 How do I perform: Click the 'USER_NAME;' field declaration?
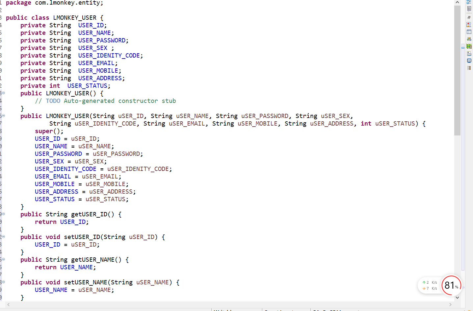96,33
